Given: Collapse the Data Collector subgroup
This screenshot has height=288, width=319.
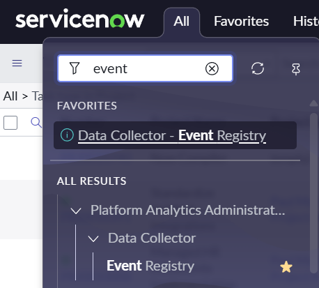Looking at the screenshot, I should click(x=93, y=238).
